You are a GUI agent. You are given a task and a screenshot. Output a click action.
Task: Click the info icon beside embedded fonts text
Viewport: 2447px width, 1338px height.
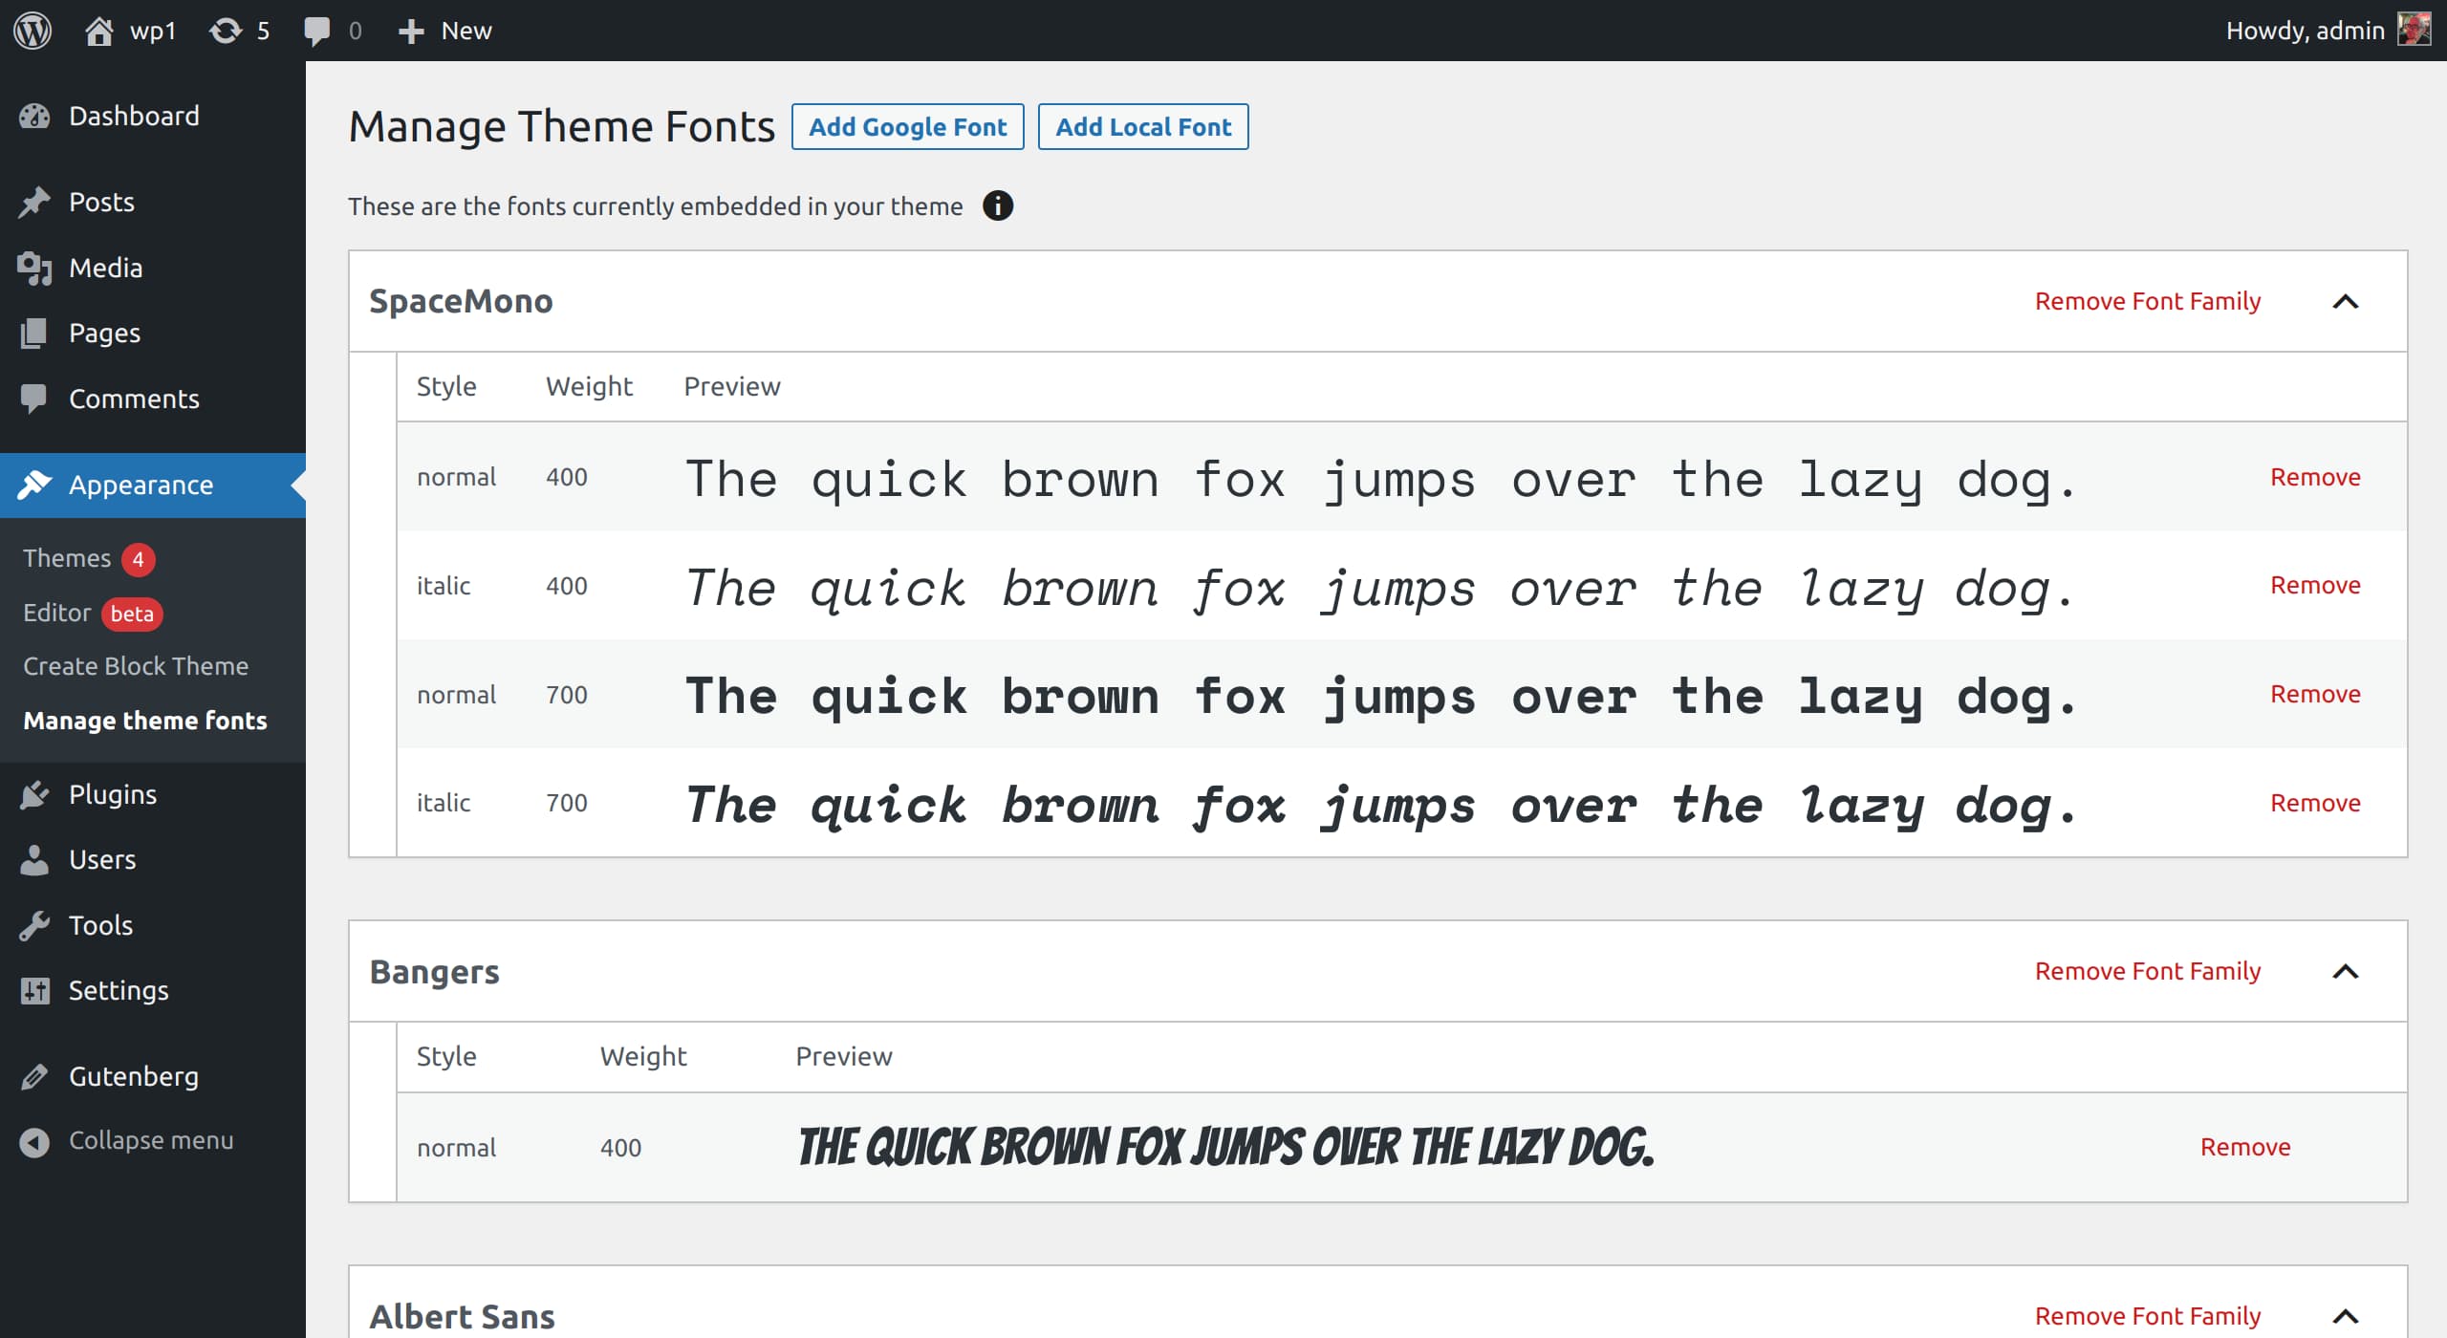(997, 206)
